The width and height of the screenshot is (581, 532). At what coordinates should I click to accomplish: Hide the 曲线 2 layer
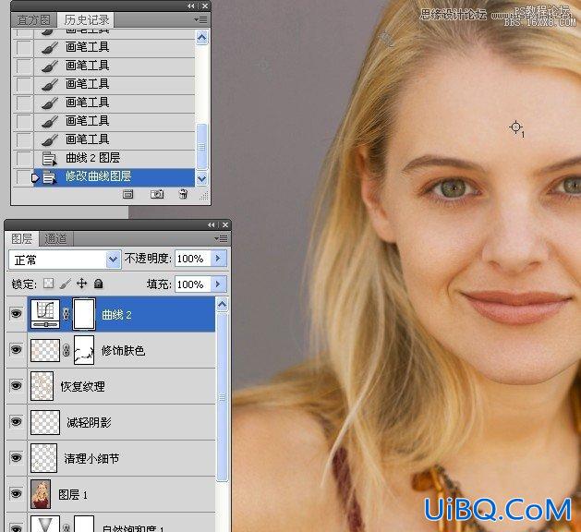coord(16,314)
